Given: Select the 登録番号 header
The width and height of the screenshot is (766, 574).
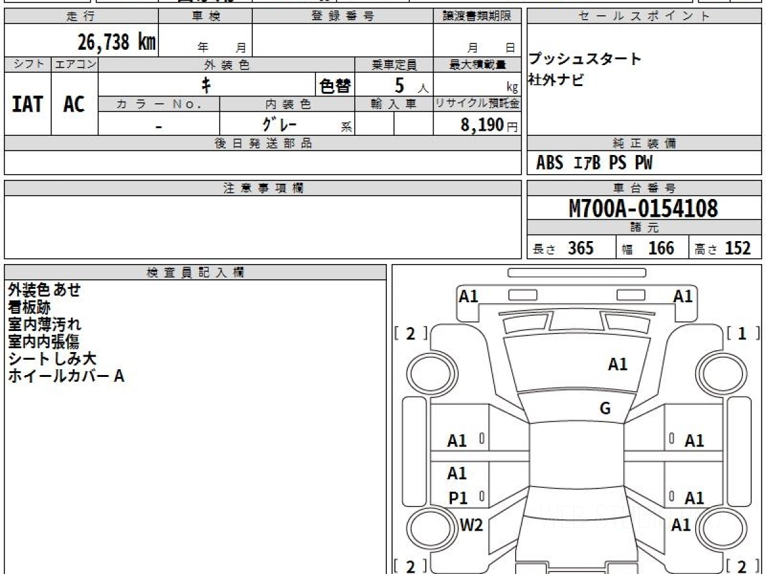Looking at the screenshot, I should pyautogui.click(x=343, y=17).
